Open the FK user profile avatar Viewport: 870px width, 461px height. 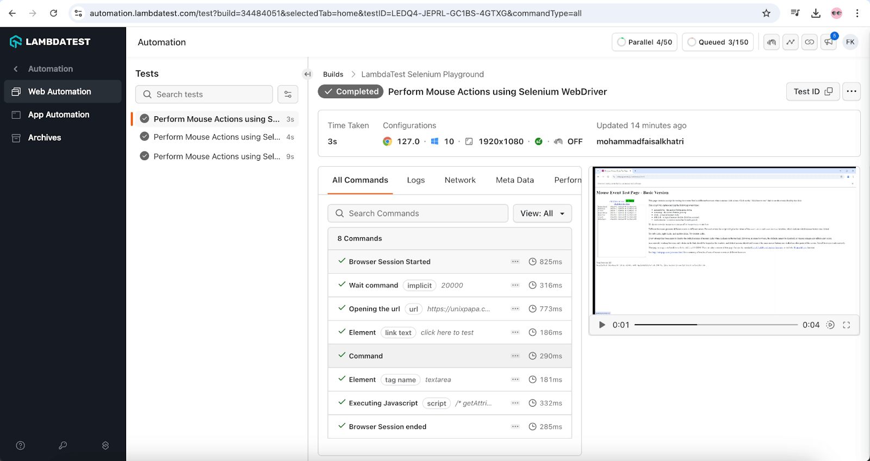click(x=850, y=42)
